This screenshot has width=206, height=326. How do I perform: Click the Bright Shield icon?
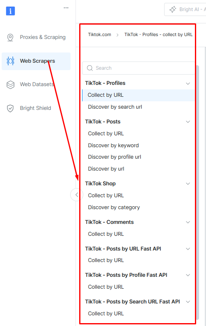[x=10, y=108]
